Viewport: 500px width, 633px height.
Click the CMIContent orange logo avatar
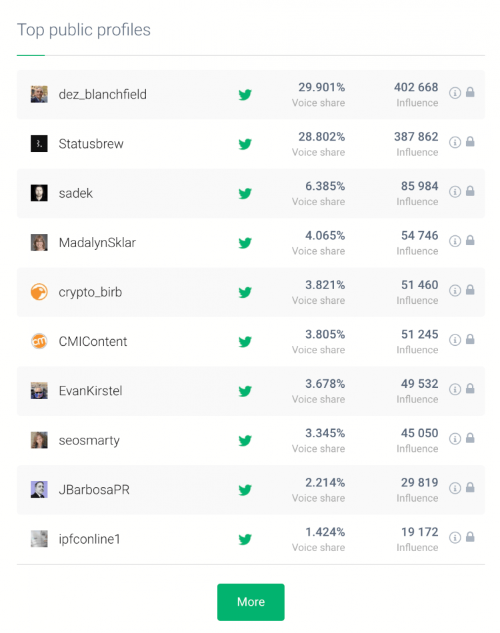(x=39, y=341)
